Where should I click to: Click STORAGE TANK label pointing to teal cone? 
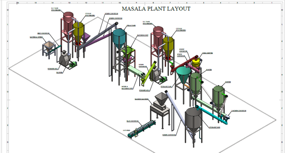166,87
